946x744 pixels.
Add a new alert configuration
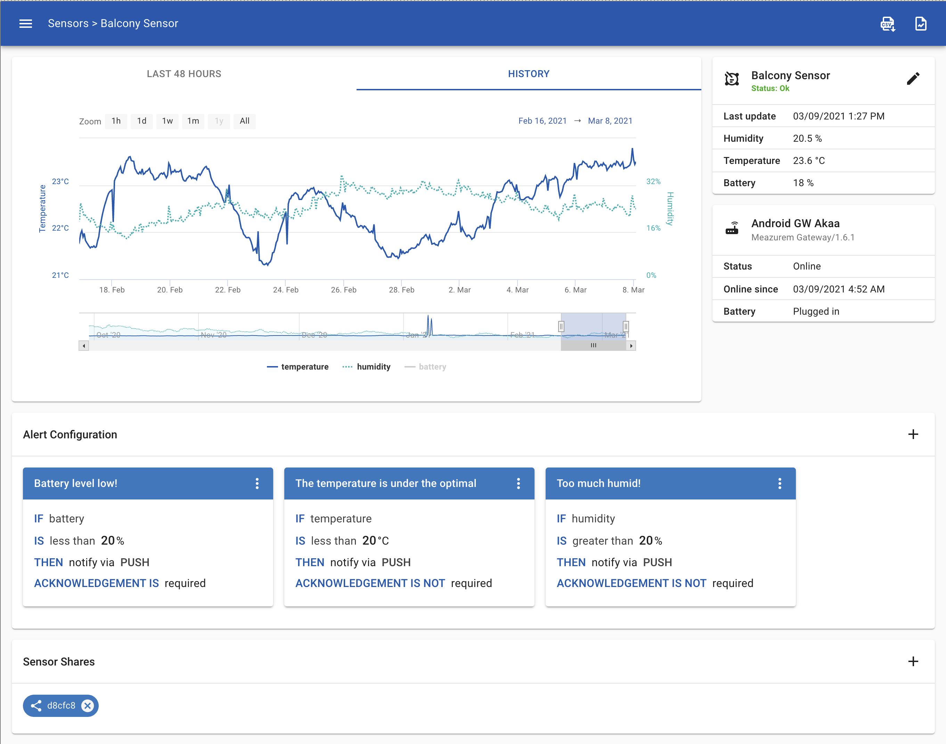[x=913, y=434]
